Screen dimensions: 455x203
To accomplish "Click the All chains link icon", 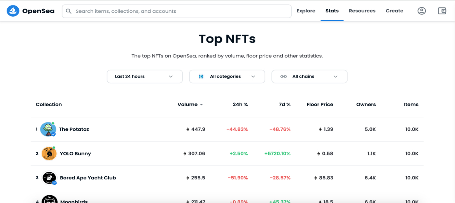I will tap(283, 77).
